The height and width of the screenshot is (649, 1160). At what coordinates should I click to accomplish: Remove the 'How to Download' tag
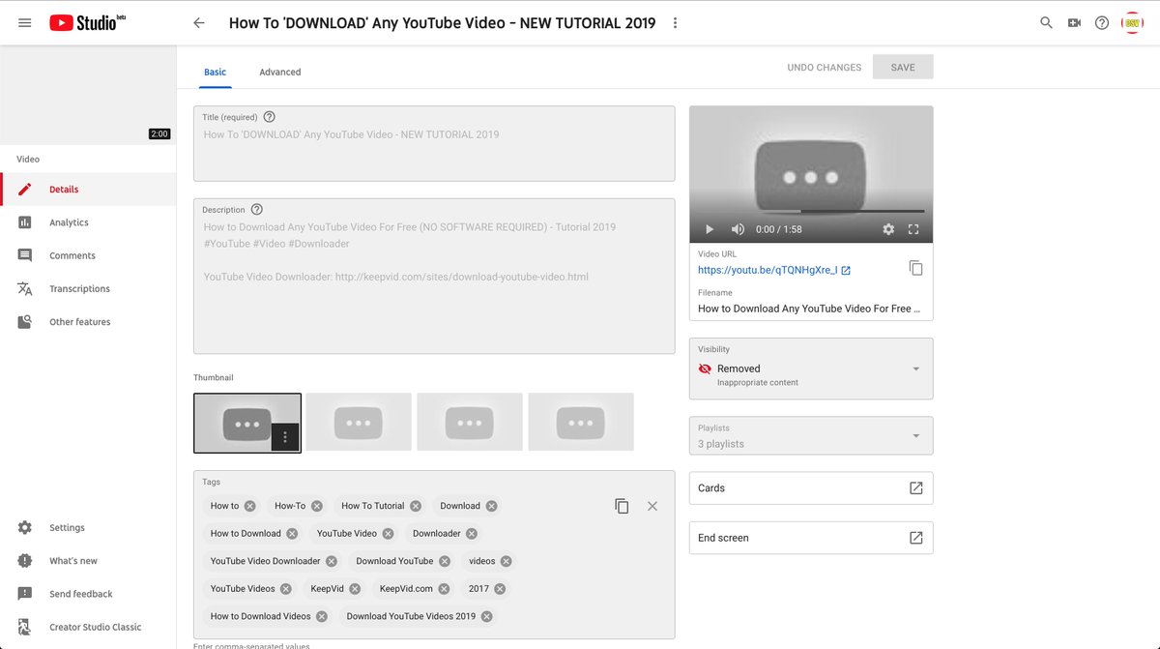click(292, 533)
